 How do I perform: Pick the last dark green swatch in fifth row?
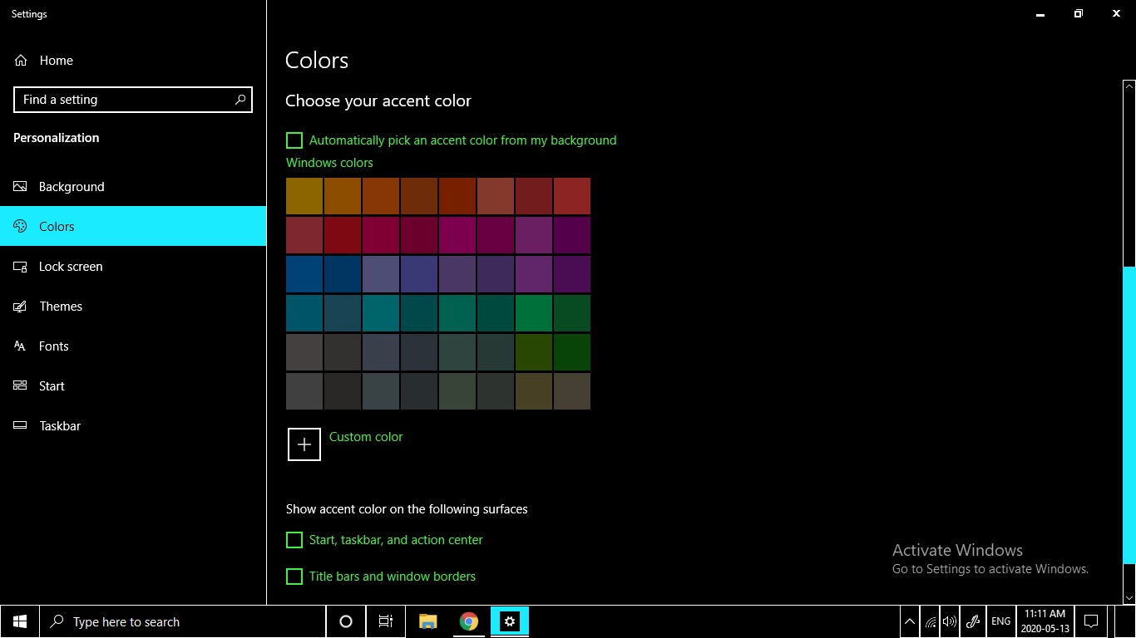pos(572,352)
